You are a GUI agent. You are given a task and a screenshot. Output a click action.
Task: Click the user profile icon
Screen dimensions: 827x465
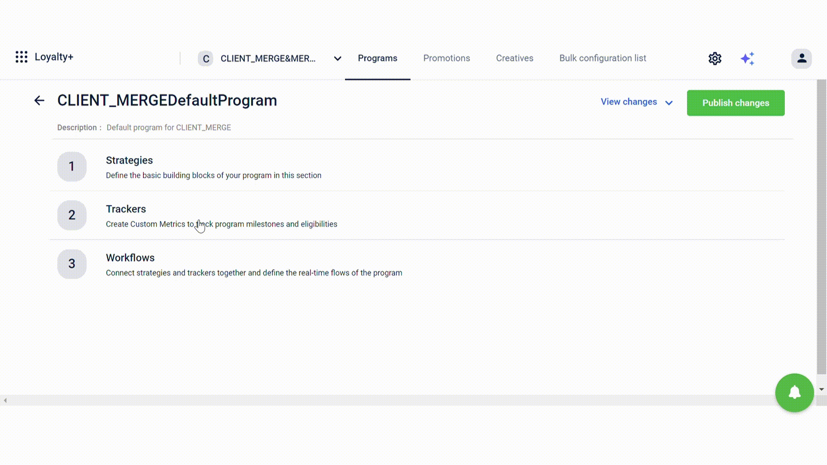[802, 58]
